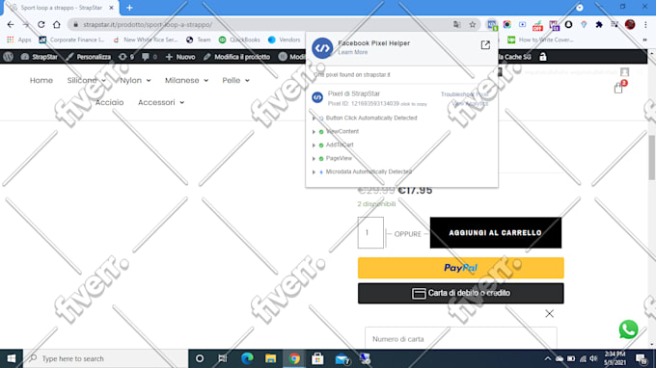
Task: Go to browser home page
Action: click(57, 25)
